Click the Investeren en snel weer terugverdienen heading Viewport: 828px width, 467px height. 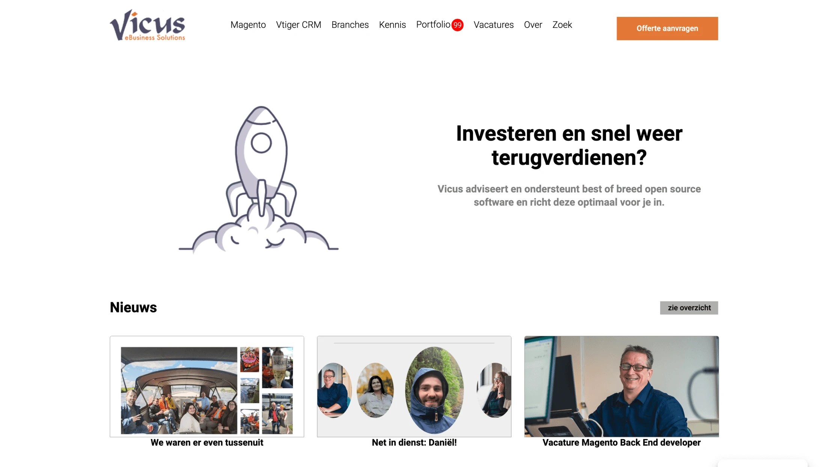tap(569, 146)
